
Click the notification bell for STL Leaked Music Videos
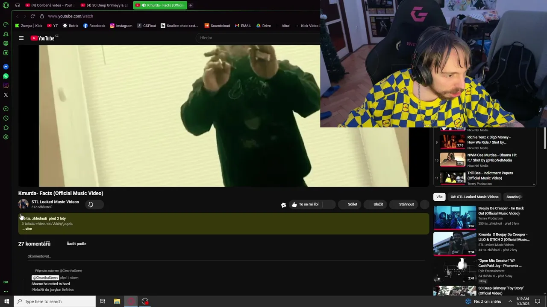91,204
